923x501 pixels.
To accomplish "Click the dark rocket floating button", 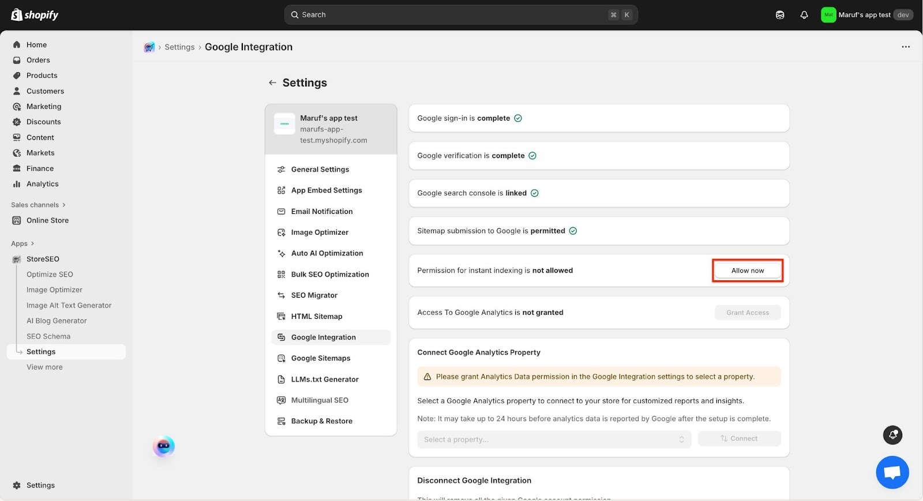I will click(x=893, y=435).
